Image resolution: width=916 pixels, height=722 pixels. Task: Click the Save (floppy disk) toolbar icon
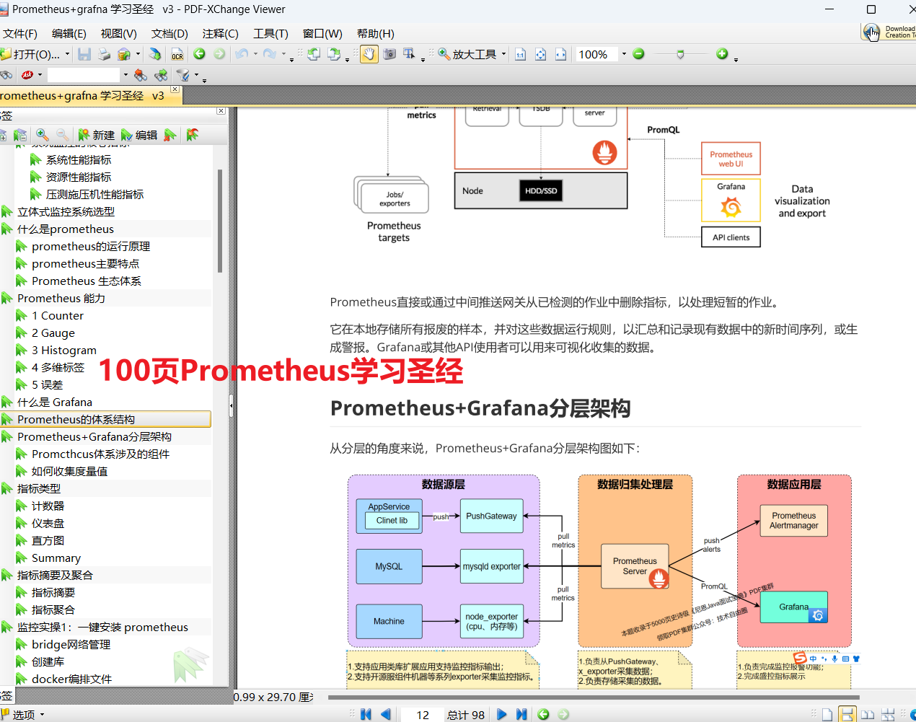[x=84, y=54]
